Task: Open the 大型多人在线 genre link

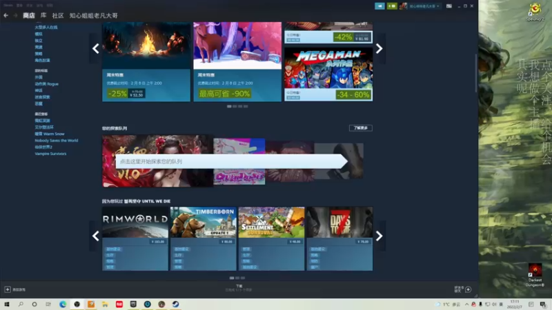Action: pos(46,27)
